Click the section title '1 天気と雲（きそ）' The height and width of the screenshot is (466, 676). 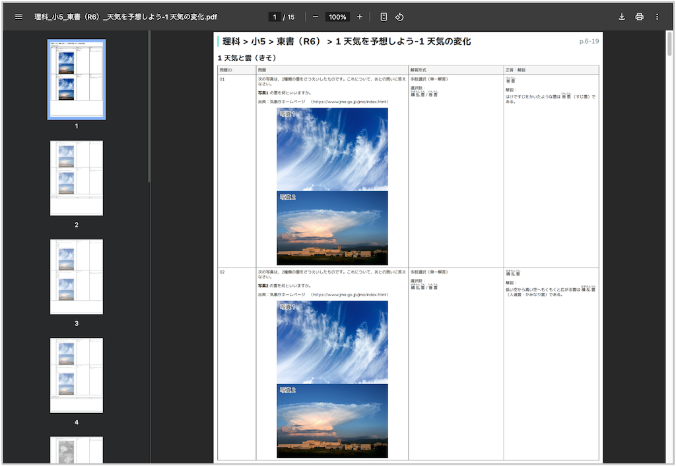click(247, 58)
